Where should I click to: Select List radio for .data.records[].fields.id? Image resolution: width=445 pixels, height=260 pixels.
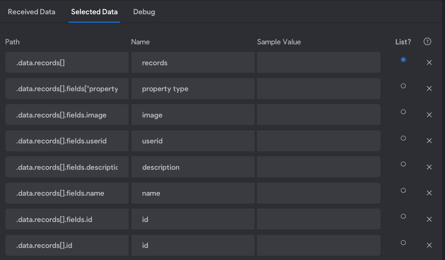click(x=403, y=217)
